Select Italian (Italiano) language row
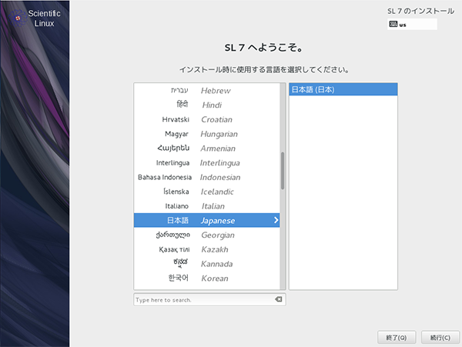 (x=207, y=205)
